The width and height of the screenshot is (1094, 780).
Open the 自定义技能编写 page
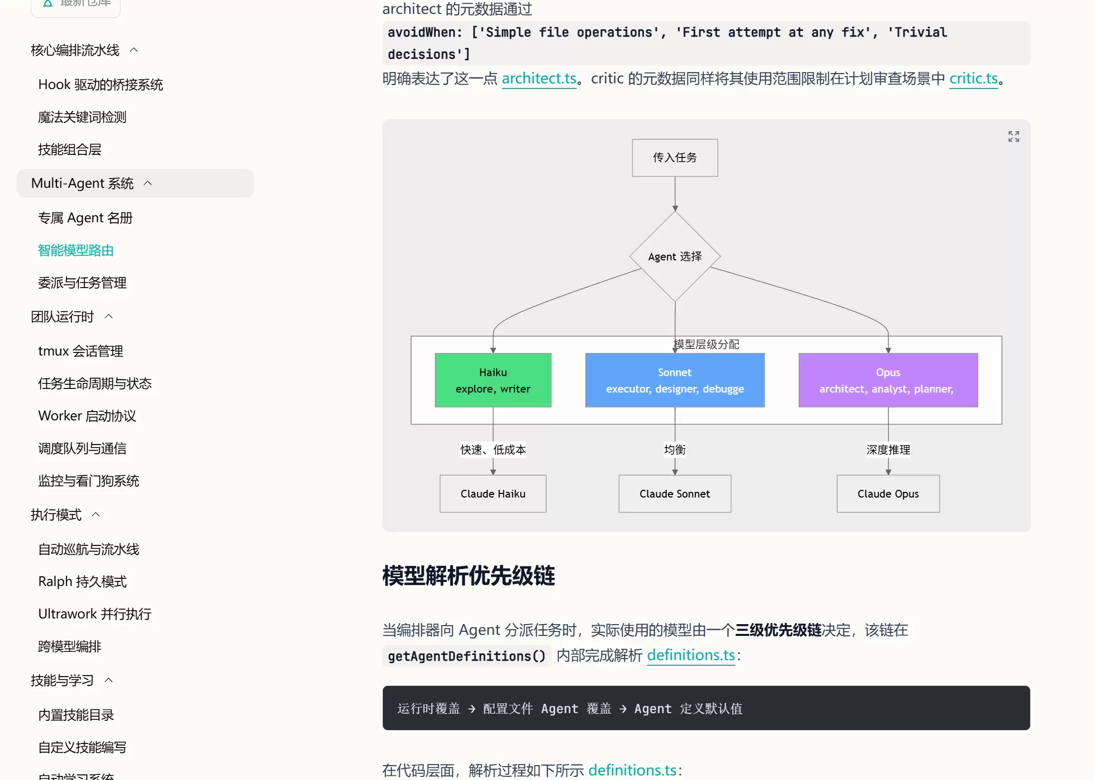(x=82, y=748)
